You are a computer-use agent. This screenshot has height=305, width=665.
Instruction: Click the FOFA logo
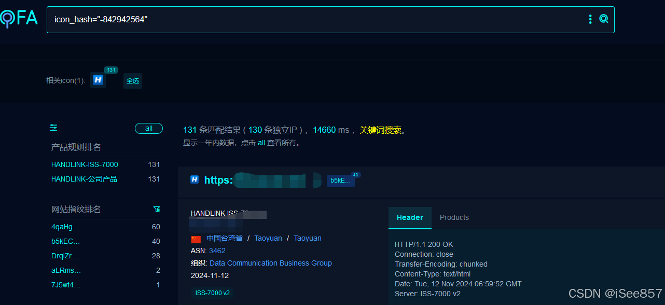19,19
